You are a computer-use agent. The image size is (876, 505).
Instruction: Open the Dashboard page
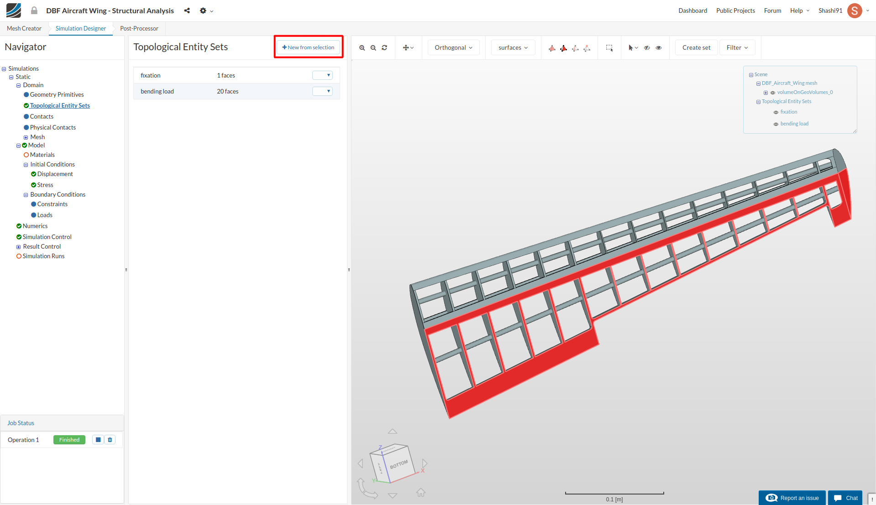point(692,10)
